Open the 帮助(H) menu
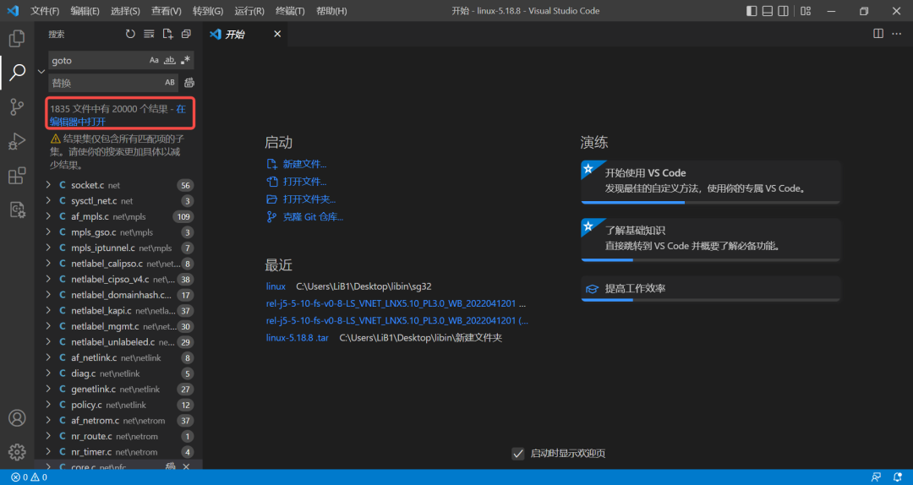Image resolution: width=913 pixels, height=485 pixels. point(331,11)
